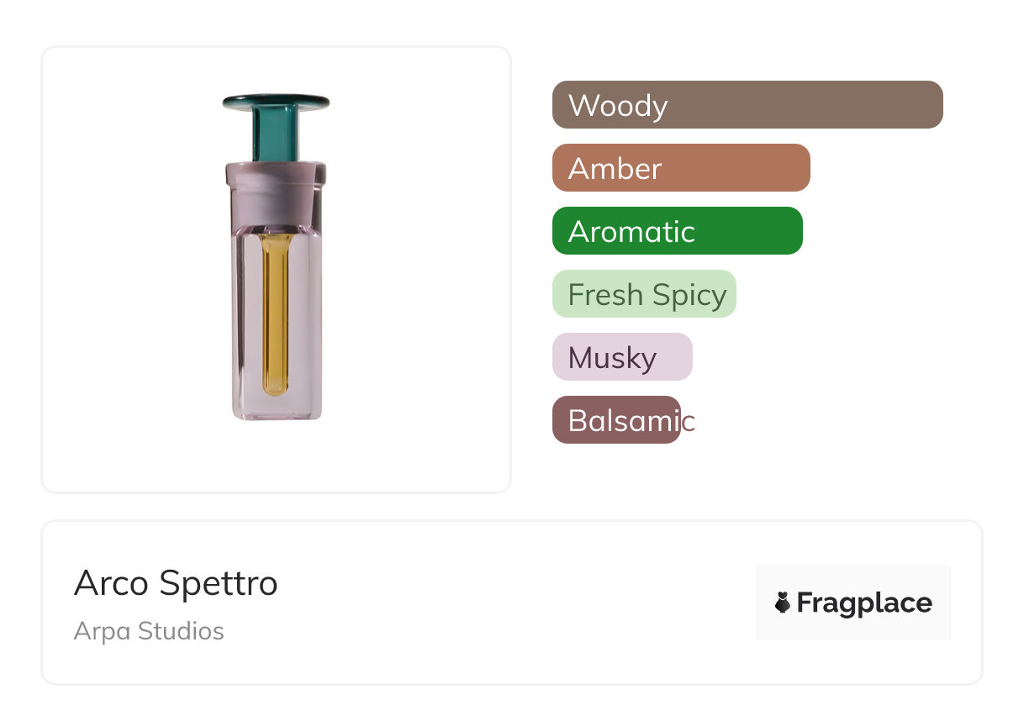
Task: Click the Fragplace wordmark text
Action: tap(864, 602)
